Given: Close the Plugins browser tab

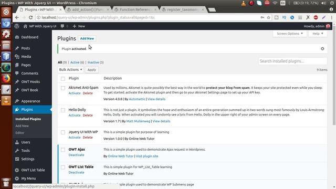Looking at the screenshot, I should (60, 9).
